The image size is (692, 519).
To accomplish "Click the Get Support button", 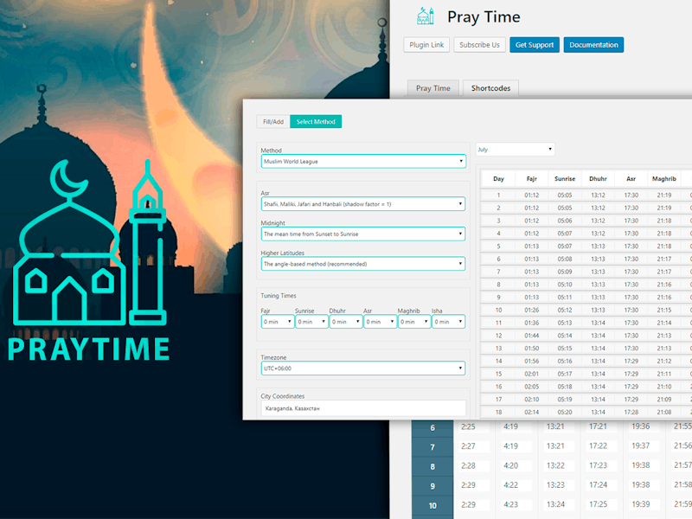I will [x=535, y=45].
